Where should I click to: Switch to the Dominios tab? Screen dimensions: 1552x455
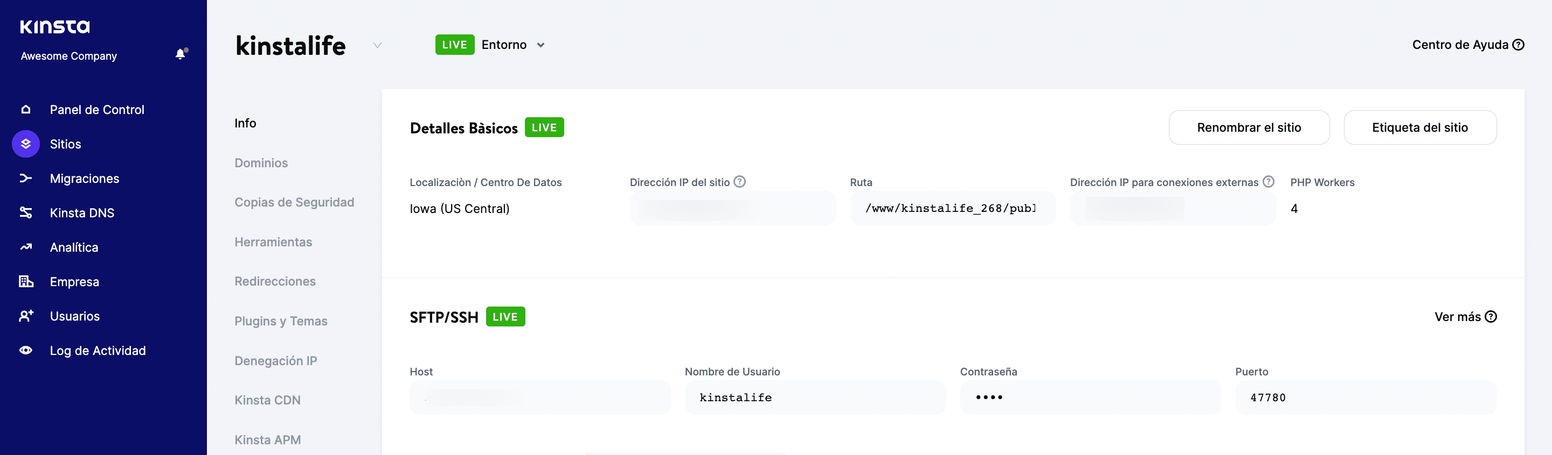point(261,163)
